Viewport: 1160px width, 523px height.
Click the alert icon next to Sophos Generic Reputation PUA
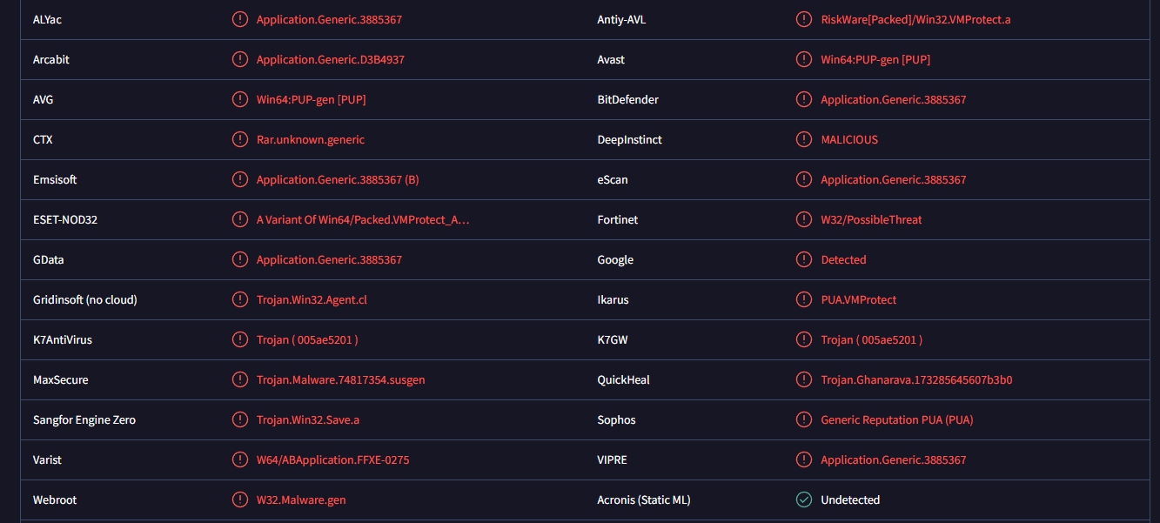click(x=804, y=419)
